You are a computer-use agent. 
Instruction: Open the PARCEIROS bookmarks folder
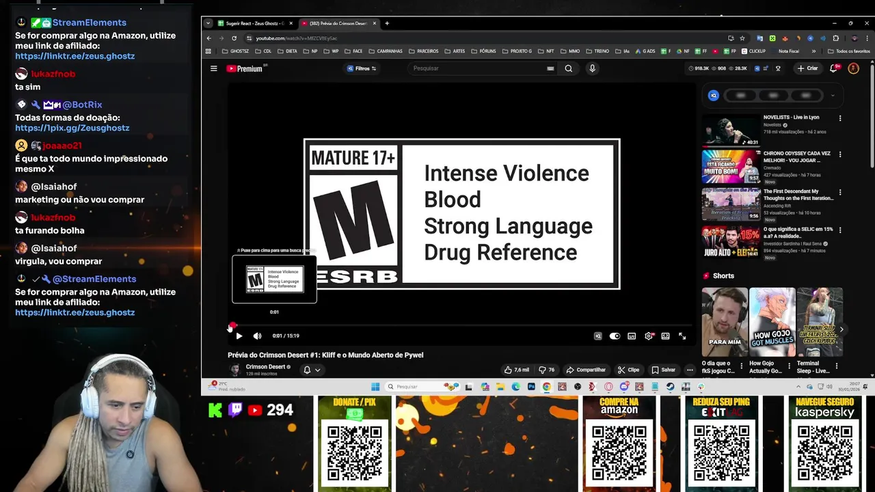[x=424, y=51]
